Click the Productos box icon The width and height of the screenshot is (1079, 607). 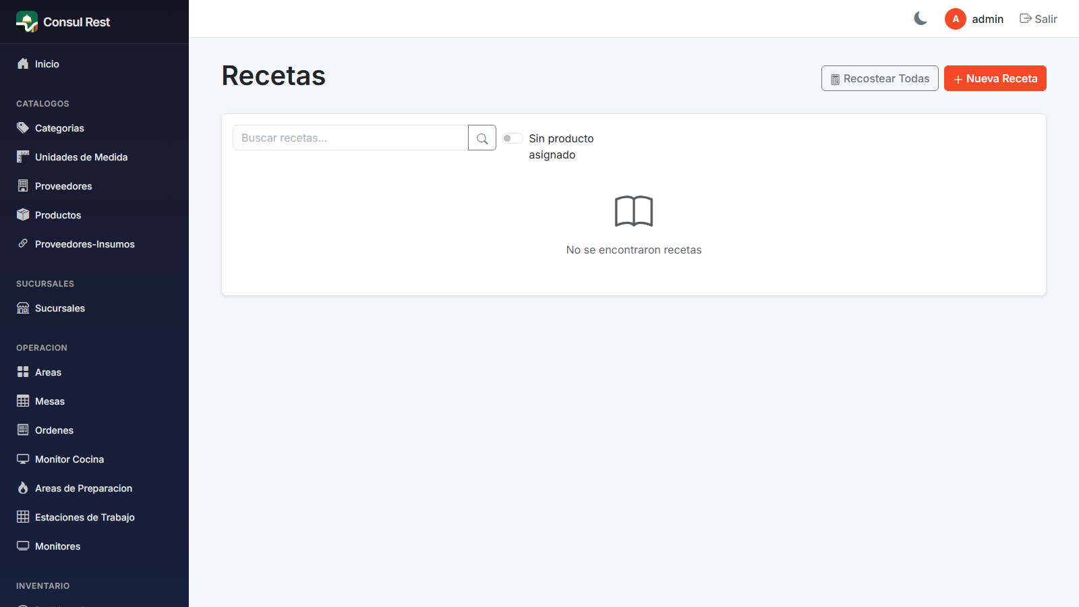coord(23,214)
